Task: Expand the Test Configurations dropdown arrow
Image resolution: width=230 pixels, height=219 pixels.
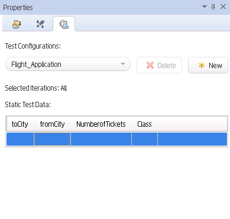Action: pos(123,64)
